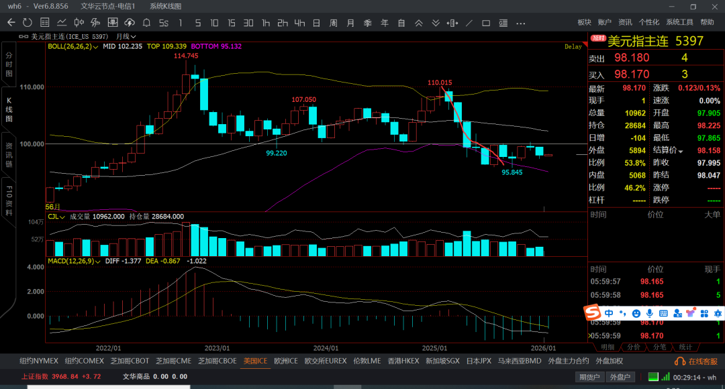Select the daily 日 period

(x=316, y=23)
